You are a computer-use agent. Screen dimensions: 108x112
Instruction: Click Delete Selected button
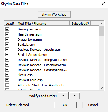[x=18, y=105]
